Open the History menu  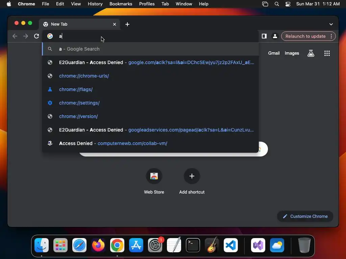tap(95, 4)
